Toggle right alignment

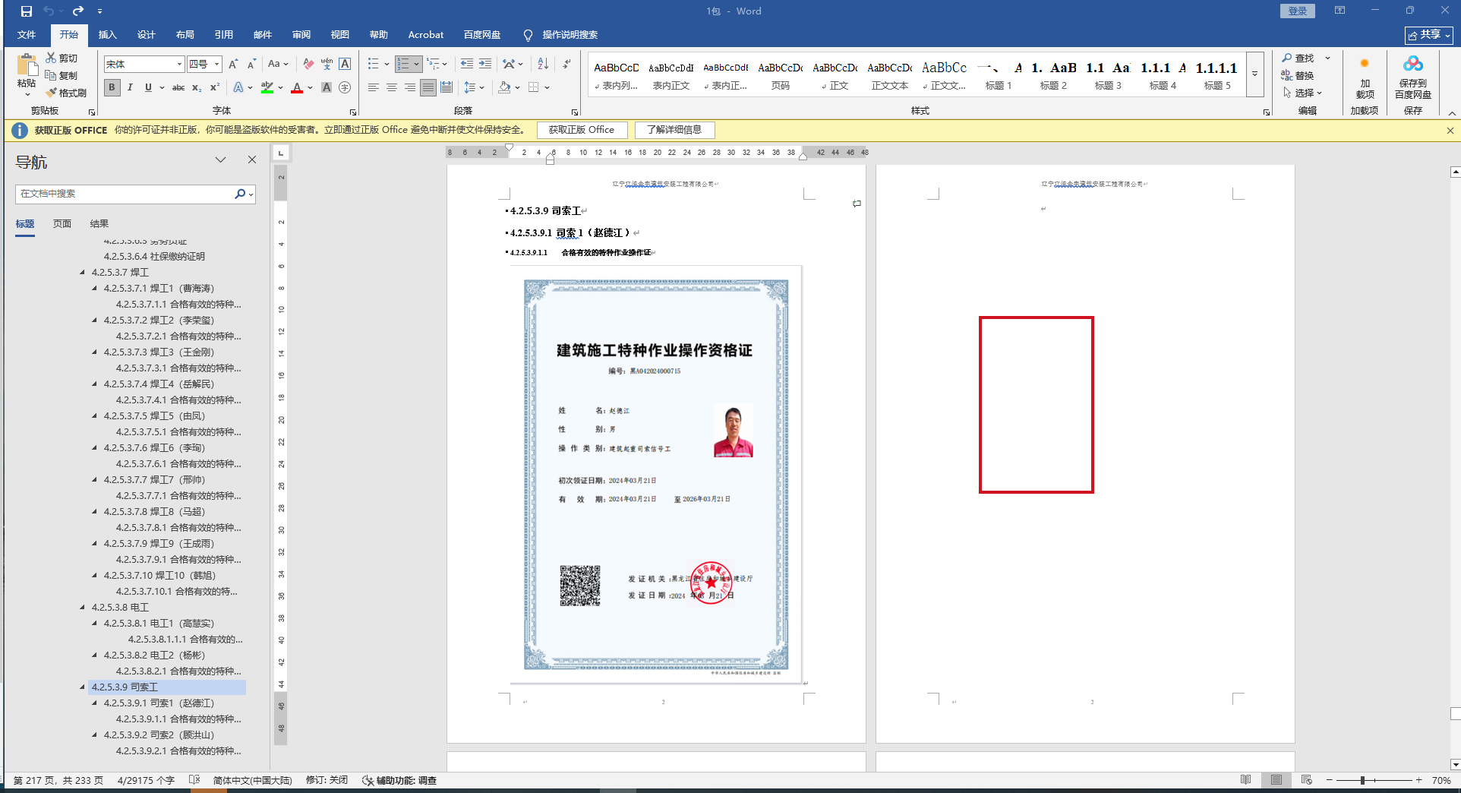[410, 87]
